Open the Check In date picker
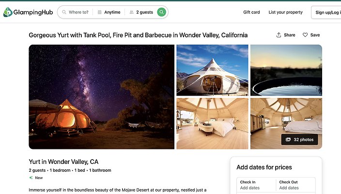This screenshot has height=194, width=341. pyautogui.click(x=256, y=185)
